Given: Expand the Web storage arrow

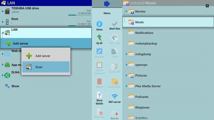Looking at the screenshot, I should (x=3, y=54).
